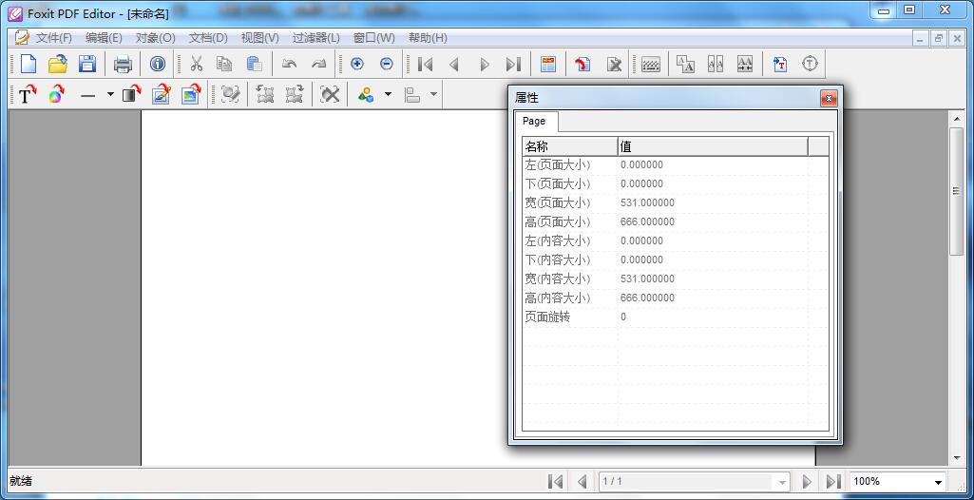Click the AA character spacing icon
974x500 pixels.
pos(745,64)
